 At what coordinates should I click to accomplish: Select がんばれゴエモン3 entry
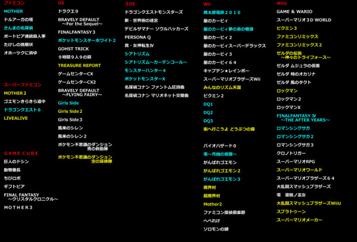point(222,179)
